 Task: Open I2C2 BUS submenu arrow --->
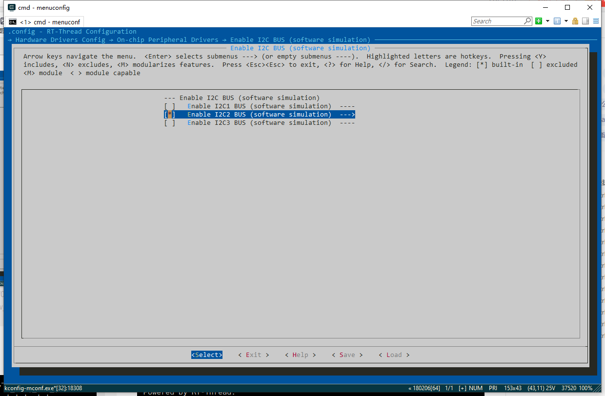[347, 114]
